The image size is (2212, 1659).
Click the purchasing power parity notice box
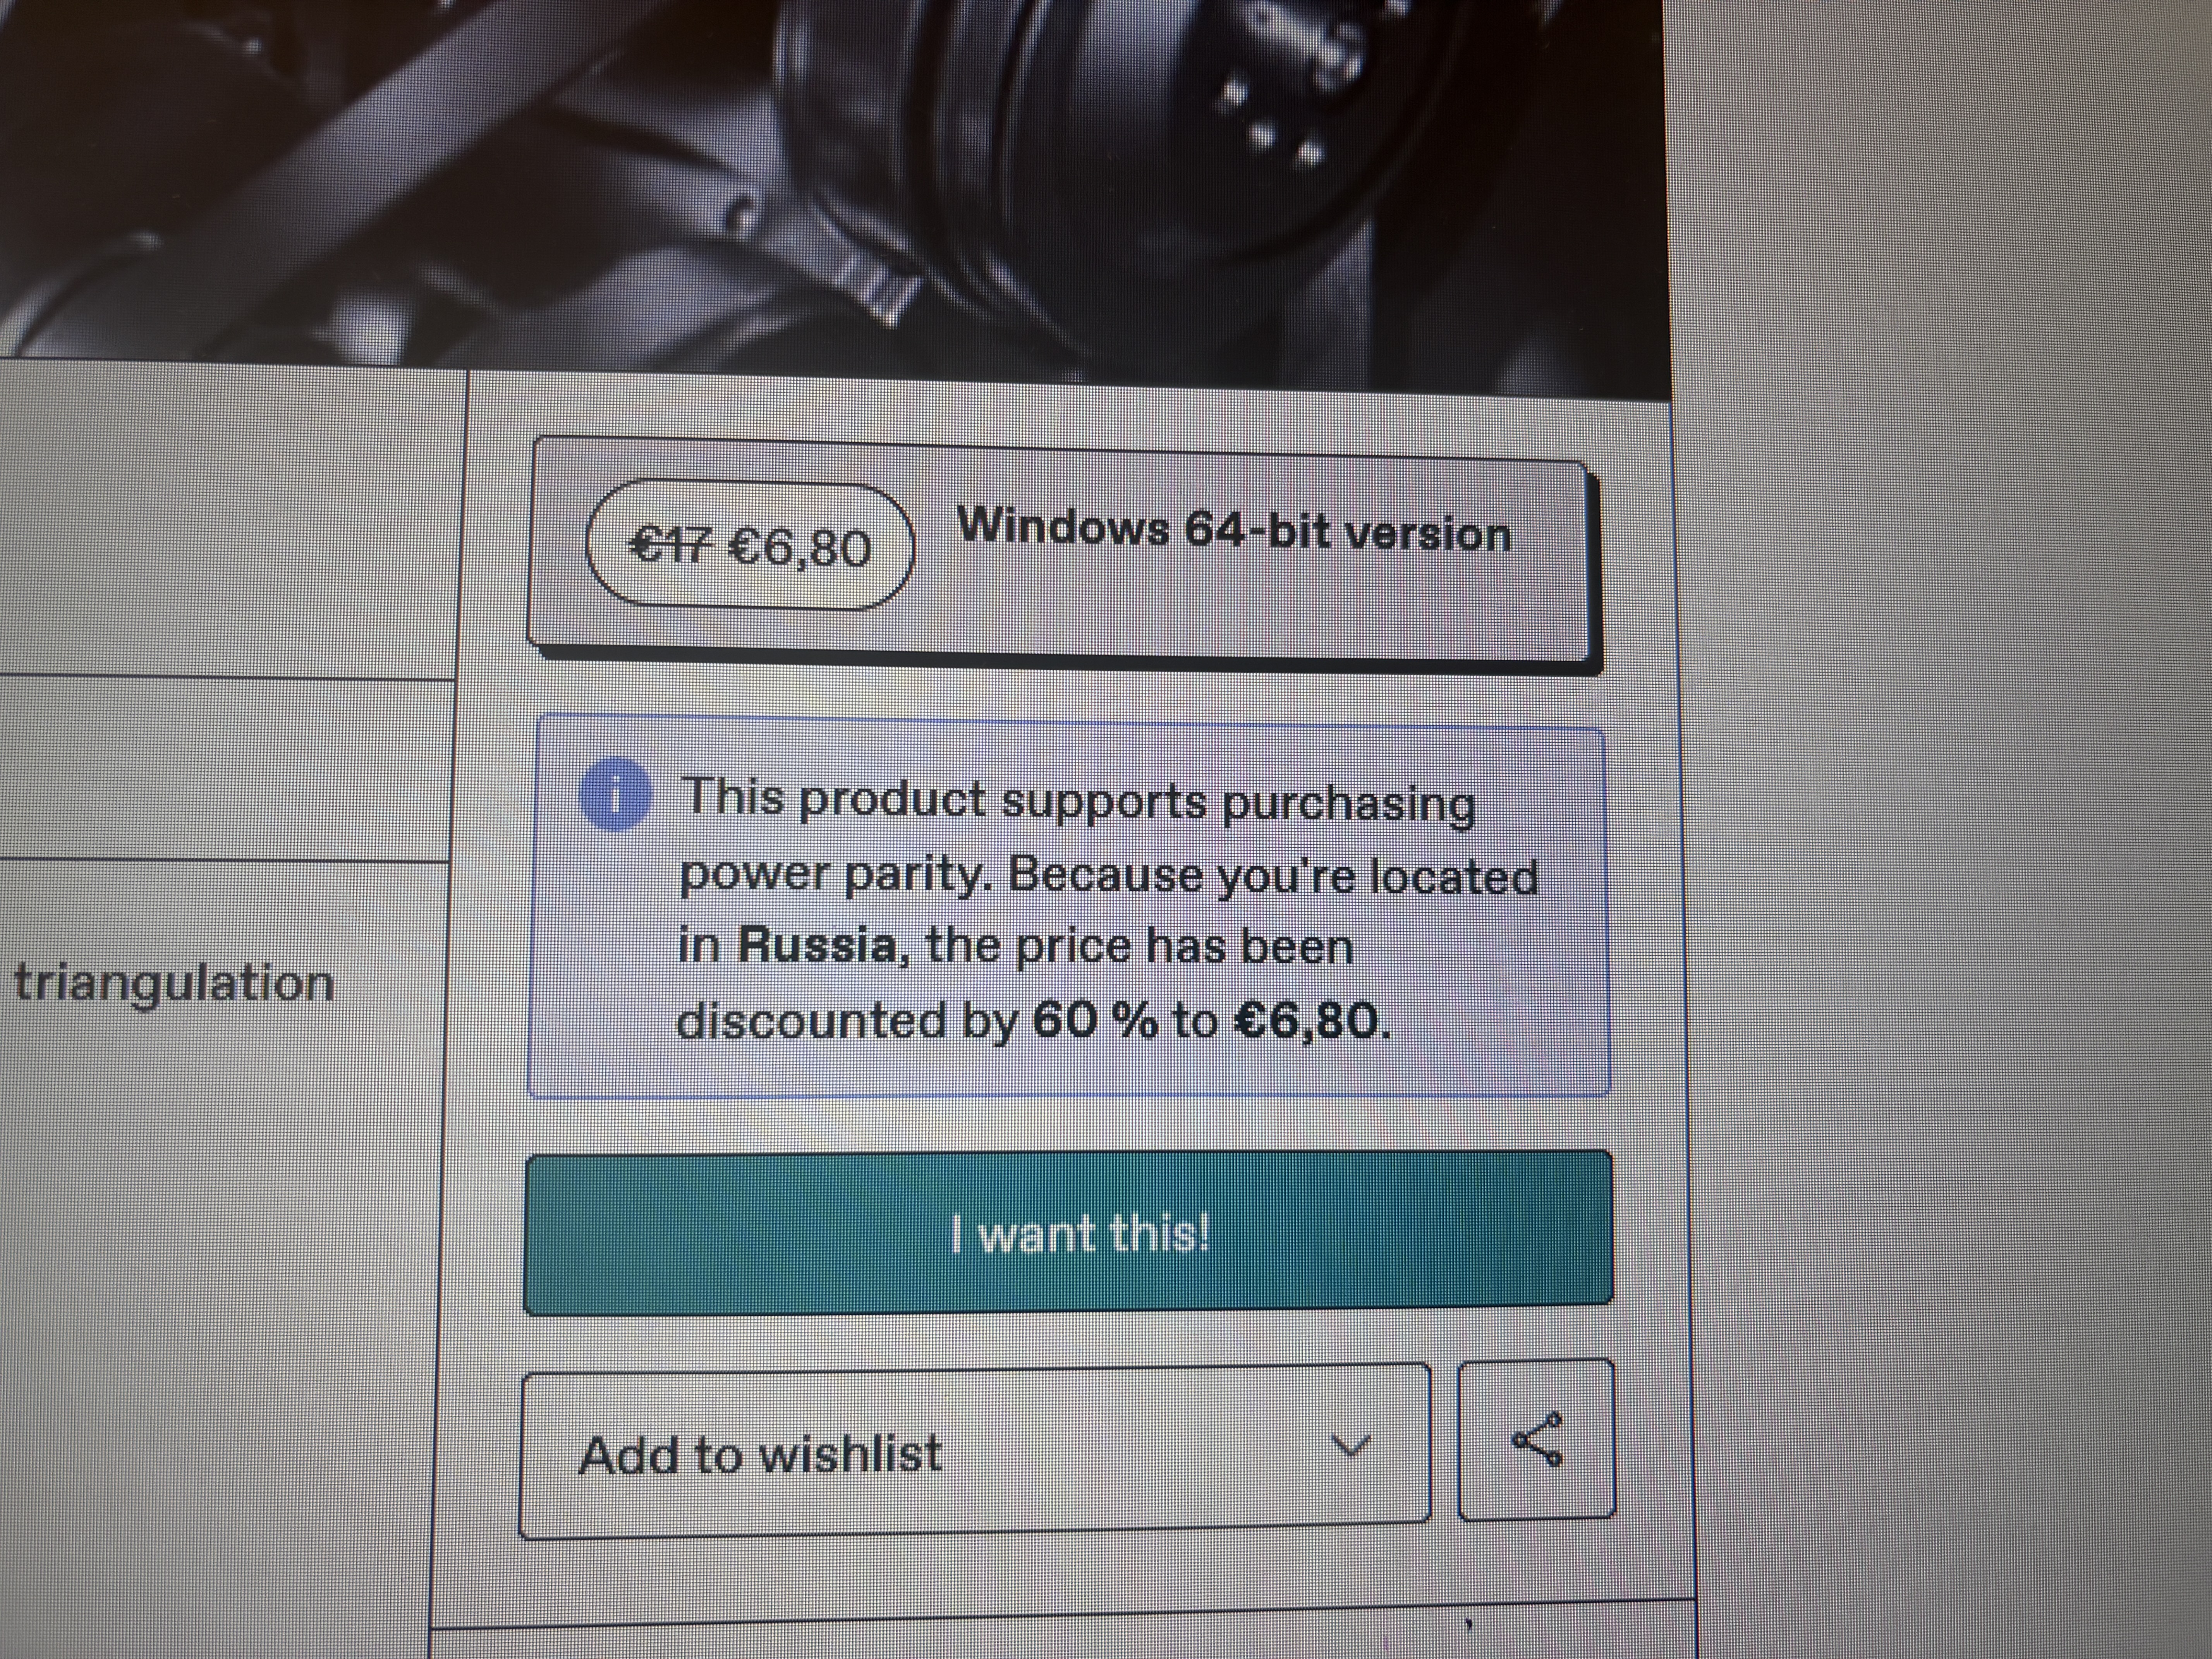tap(1068, 907)
